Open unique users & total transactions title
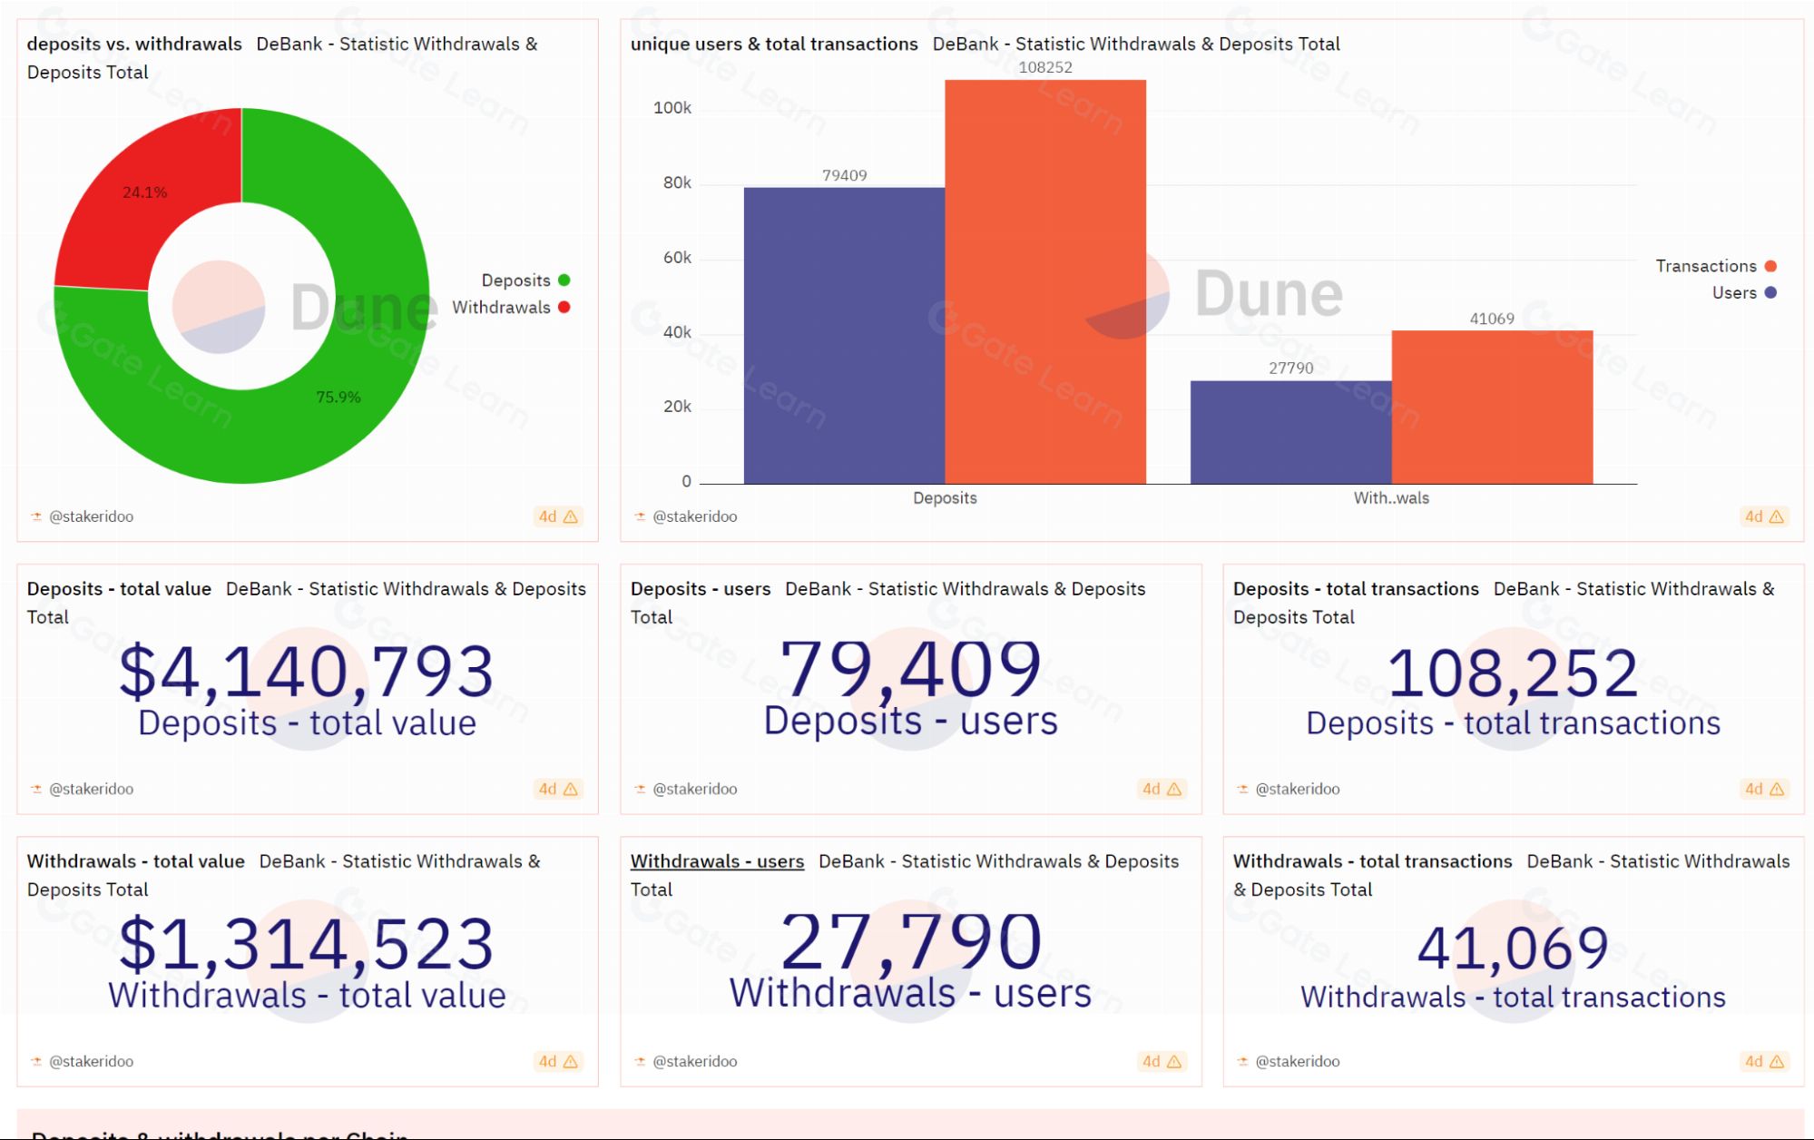The image size is (1814, 1140). (774, 44)
